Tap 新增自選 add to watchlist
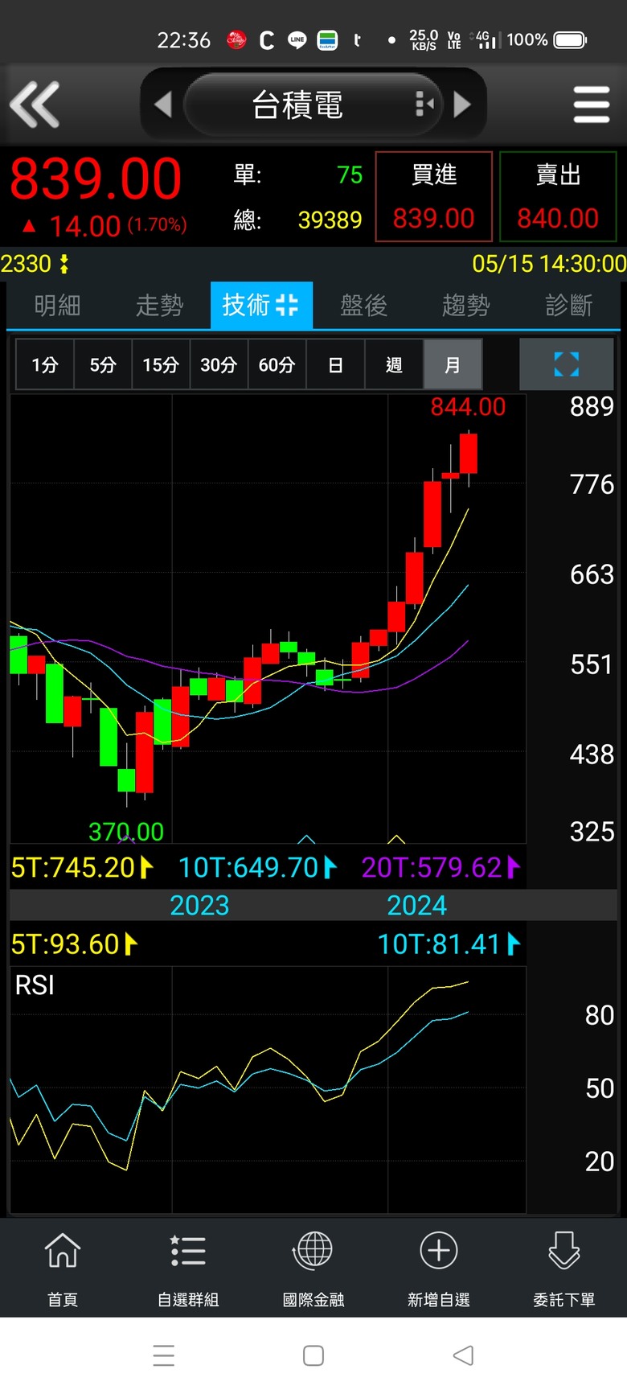The height and width of the screenshot is (1394, 627). (439, 1269)
